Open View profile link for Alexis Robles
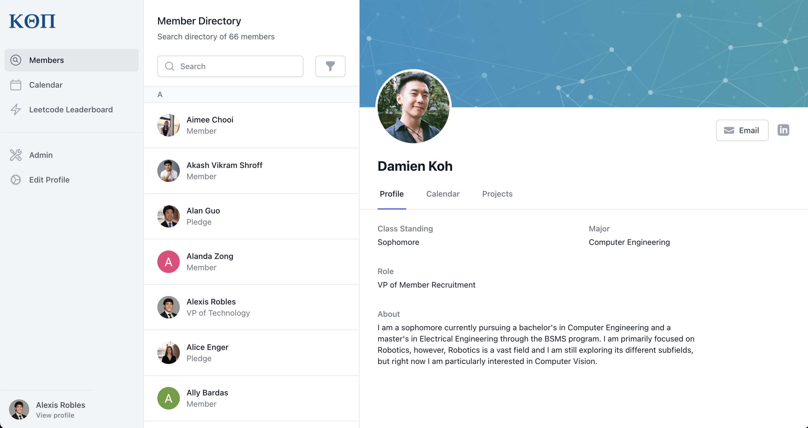The image size is (808, 428). pyautogui.click(x=55, y=415)
